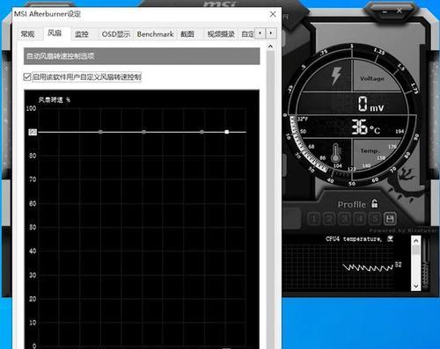The height and width of the screenshot is (349, 440).
Task: Open the Benchmark tab
Action: (x=155, y=34)
